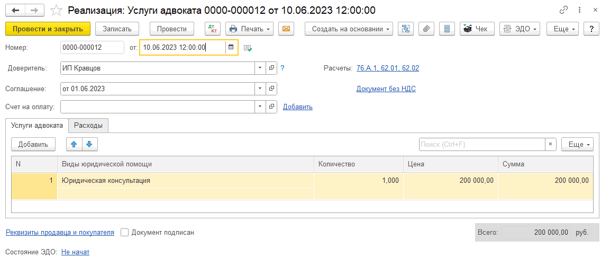Expand the Доверитель dropdown list

coord(259,68)
